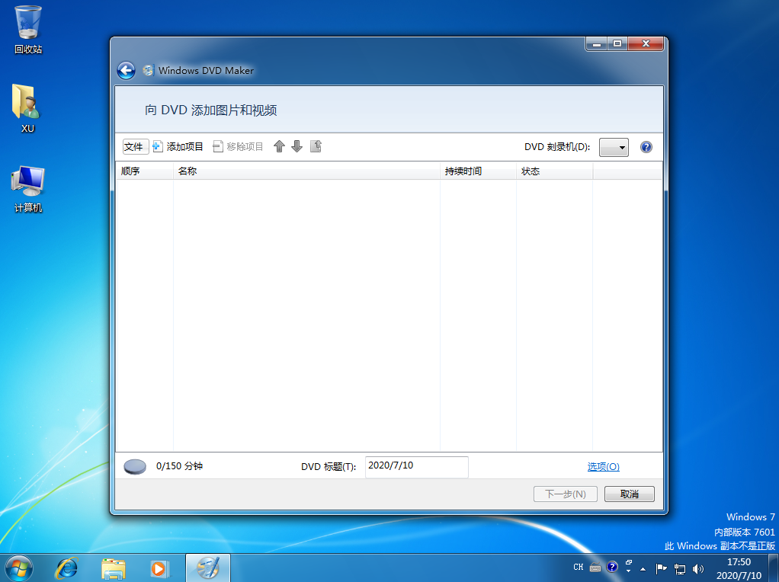Click the 0/150 分钟 text
Image resolution: width=779 pixels, height=582 pixels.
click(x=179, y=465)
